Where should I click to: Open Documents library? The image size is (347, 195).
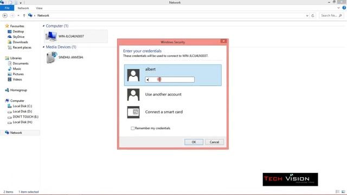coord(21,63)
